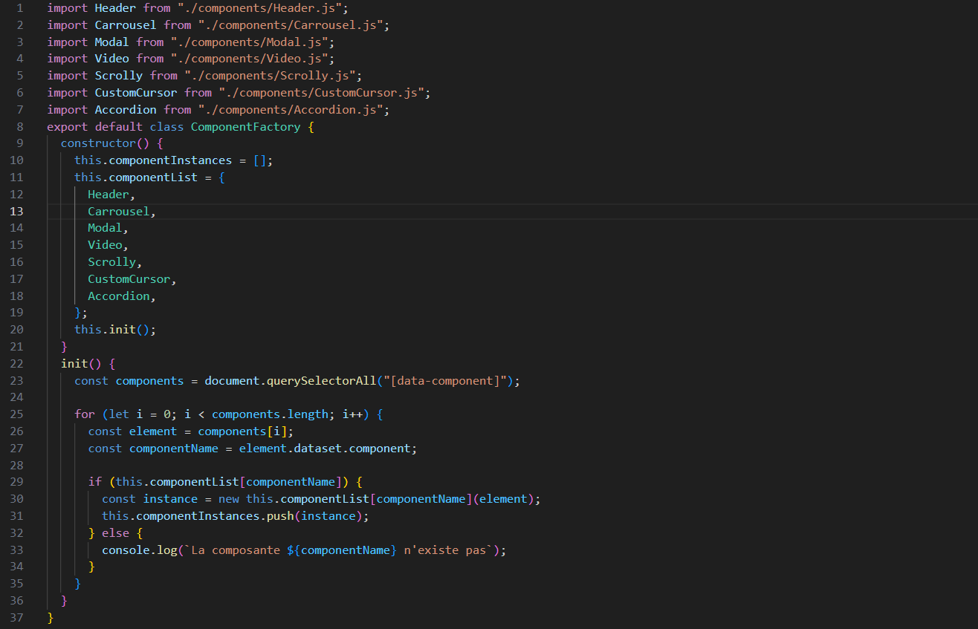Select the word ComponentFactory on line 8
The height and width of the screenshot is (629, 978).
[x=245, y=126]
